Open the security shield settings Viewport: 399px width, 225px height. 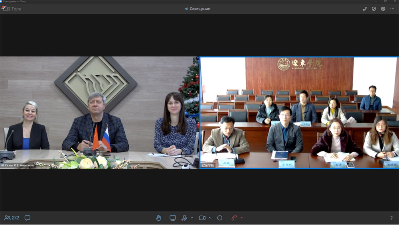coord(374,9)
